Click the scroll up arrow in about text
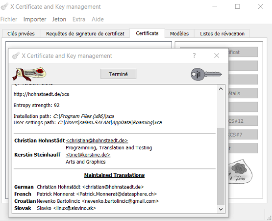 click(x=221, y=89)
